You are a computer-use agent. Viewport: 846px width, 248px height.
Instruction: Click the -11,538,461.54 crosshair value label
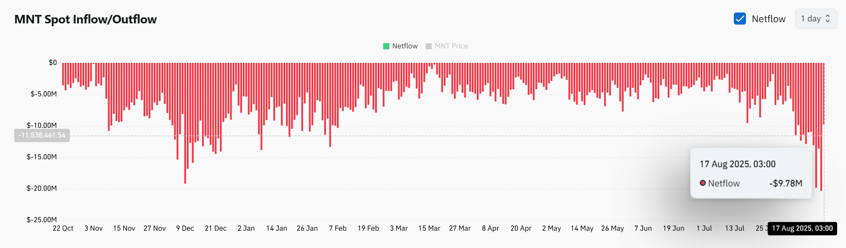pos(42,135)
